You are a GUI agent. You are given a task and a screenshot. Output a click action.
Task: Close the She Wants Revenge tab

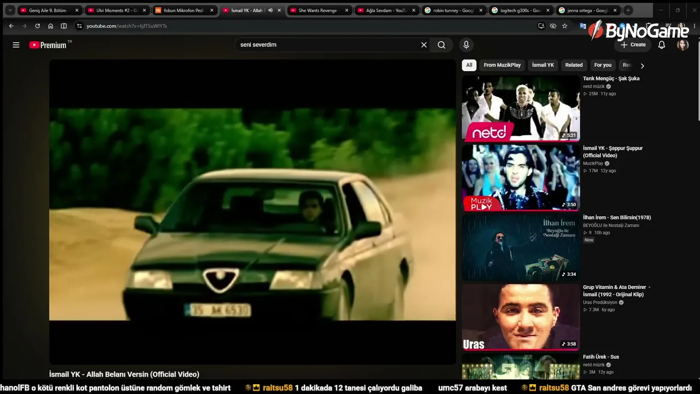347,10
